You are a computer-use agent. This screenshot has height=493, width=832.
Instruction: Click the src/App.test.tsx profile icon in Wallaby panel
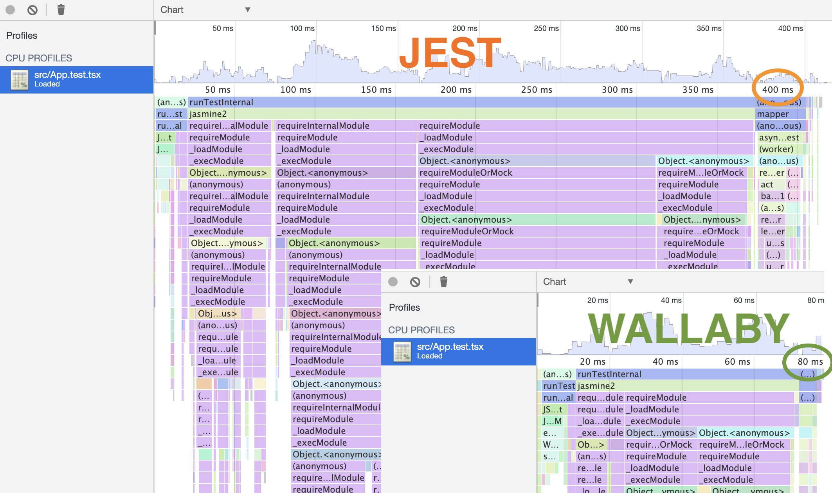402,351
